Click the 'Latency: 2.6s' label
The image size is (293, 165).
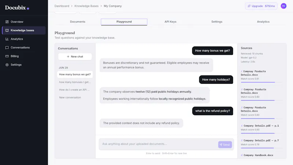248,61
